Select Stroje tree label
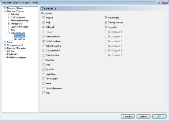The width and height of the screenshot is (169, 121). click(10, 42)
